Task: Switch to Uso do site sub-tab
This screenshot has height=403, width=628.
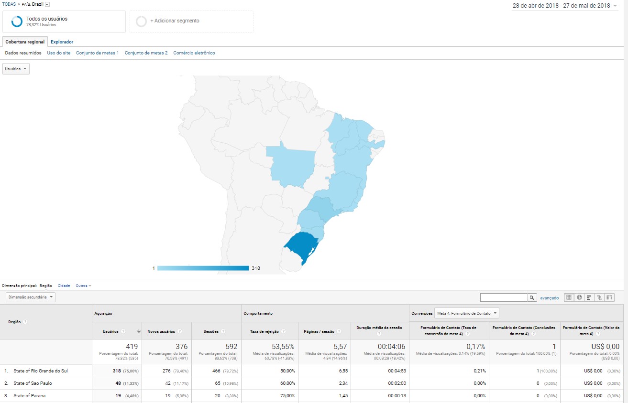Action: click(x=58, y=53)
